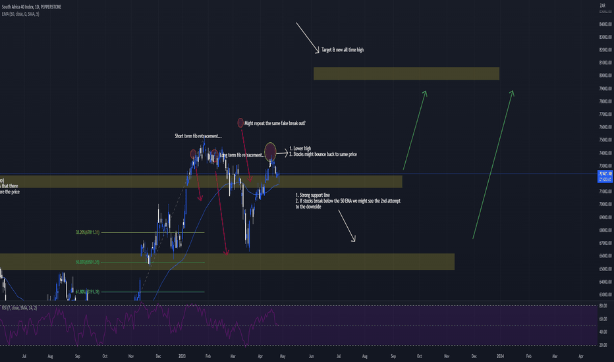Click the 66000.00 price axis label
Image resolution: width=614 pixels, height=362 pixels.
tap(605, 256)
